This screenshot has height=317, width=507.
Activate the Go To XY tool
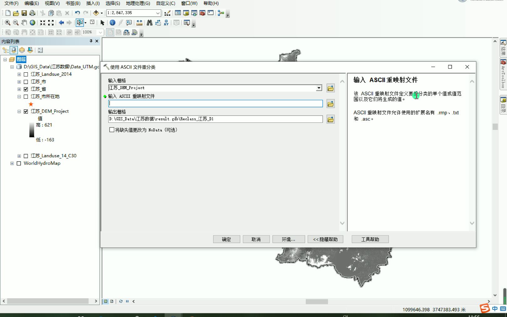pos(166,23)
